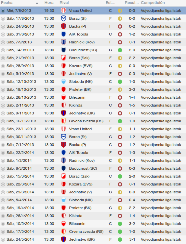Toggle sort arrow on the Fecha column
The height and width of the screenshot is (244, 186).
coord(37,3)
